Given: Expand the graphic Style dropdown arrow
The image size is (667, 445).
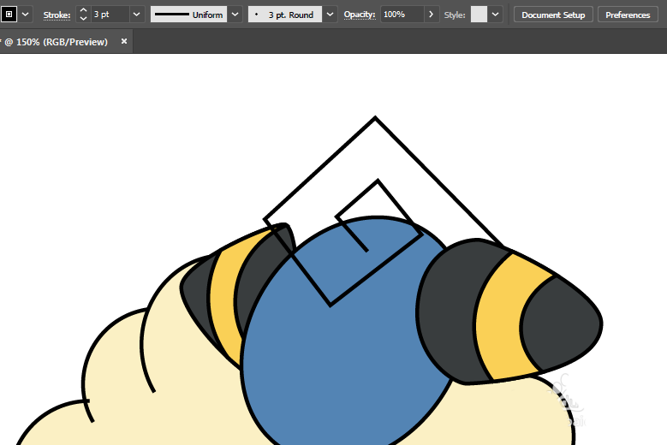Looking at the screenshot, I should (x=495, y=15).
